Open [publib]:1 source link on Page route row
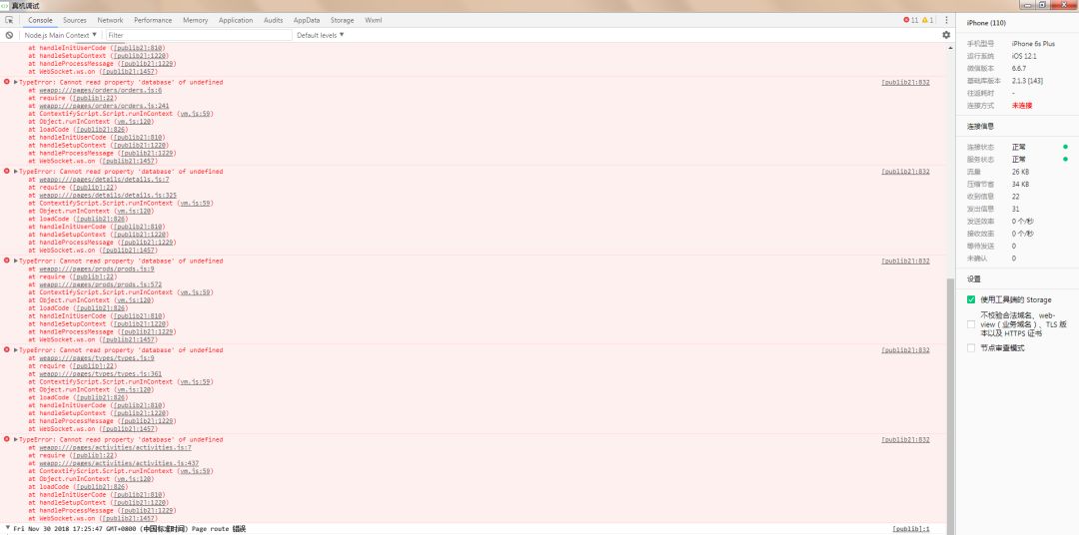The width and height of the screenshot is (1079, 535). [x=911, y=529]
